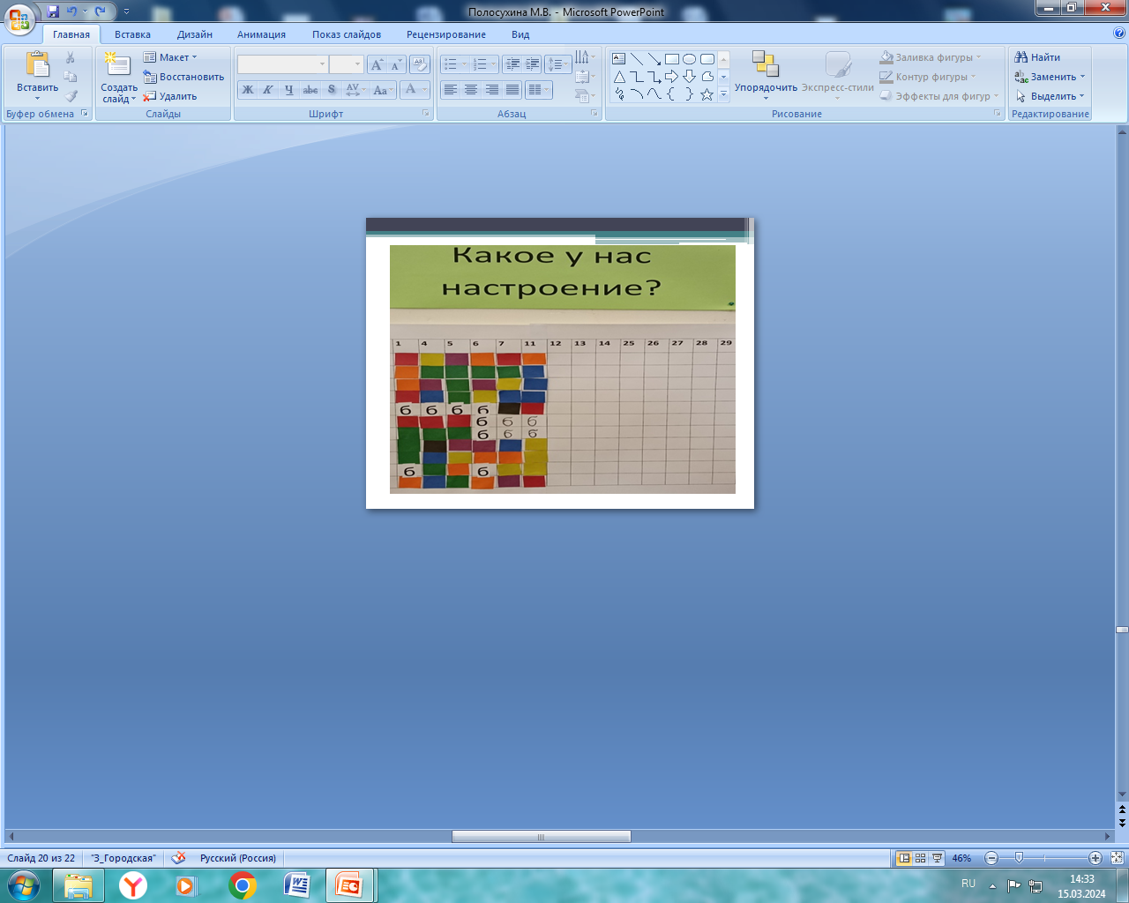Click the Arrange (Упорядочить) icon

765,64
